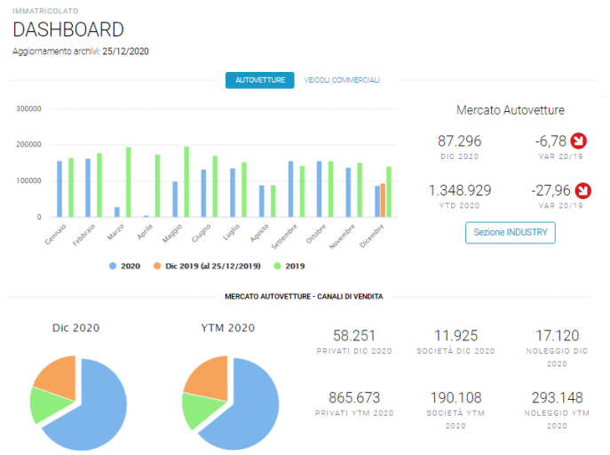
Task: Click the red down-arrow icon beside -27,96
Action: [583, 191]
